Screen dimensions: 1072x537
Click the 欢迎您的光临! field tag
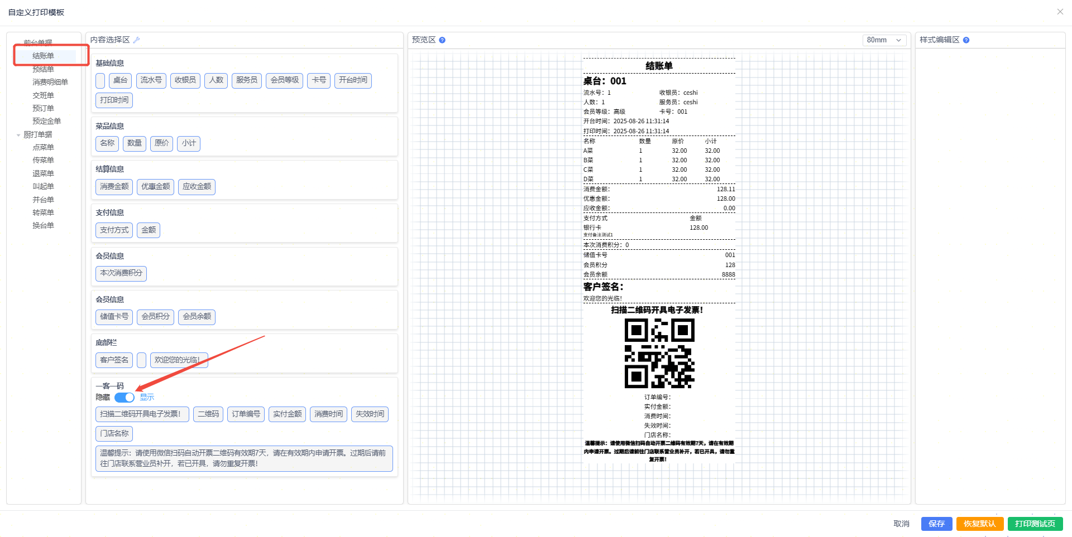179,360
